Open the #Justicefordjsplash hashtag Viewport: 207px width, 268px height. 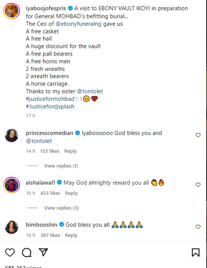[50, 106]
